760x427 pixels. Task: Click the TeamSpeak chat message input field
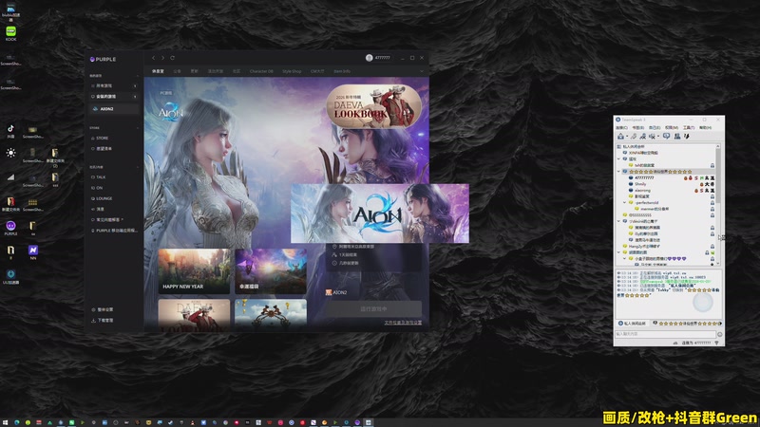pos(665,334)
